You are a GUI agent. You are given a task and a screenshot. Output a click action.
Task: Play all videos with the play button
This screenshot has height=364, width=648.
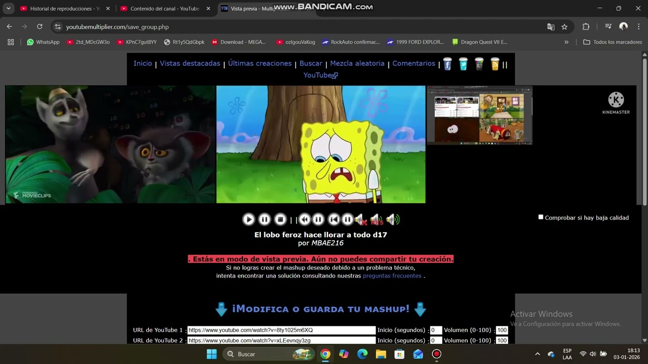249,219
